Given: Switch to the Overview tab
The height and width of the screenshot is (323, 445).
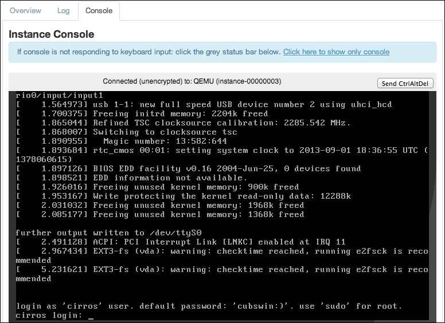Looking at the screenshot, I should point(26,10).
